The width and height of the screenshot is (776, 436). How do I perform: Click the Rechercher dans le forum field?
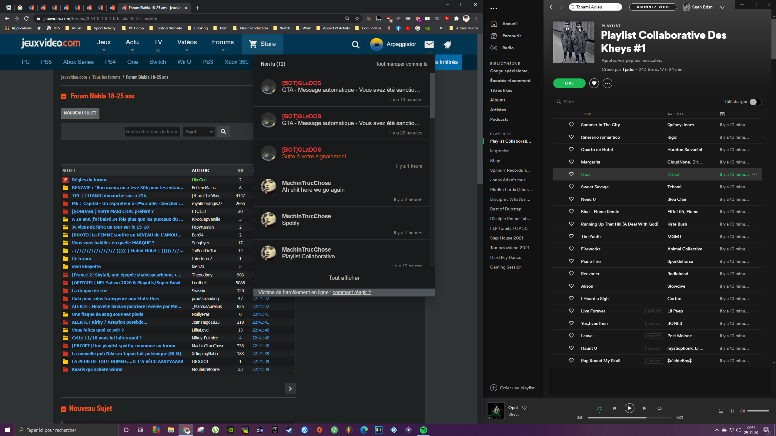pos(152,132)
